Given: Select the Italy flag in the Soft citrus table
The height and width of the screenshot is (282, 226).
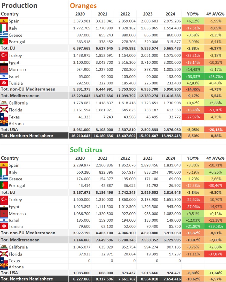Looking at the screenshot, I should [x=4, y=172].
